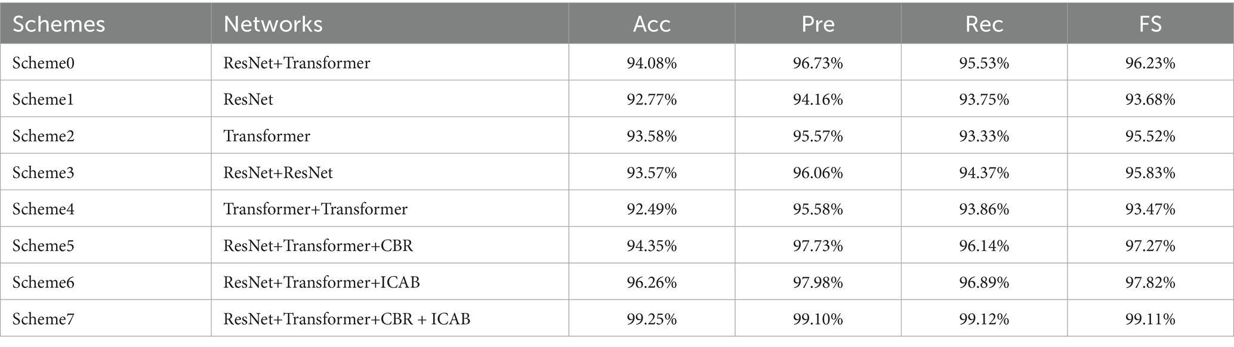Click the Networks column header
This screenshot has height=347, width=1234.
coord(273,24)
